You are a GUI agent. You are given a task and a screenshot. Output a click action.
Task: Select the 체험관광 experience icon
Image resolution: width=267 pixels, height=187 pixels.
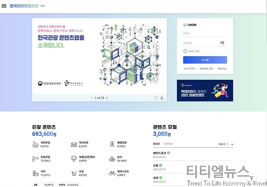[x=112, y=144]
